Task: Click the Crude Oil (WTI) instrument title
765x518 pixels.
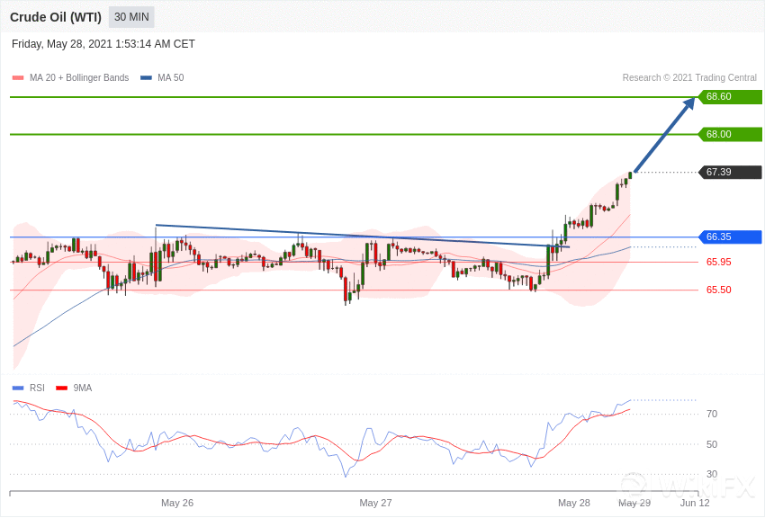Action: [x=56, y=17]
